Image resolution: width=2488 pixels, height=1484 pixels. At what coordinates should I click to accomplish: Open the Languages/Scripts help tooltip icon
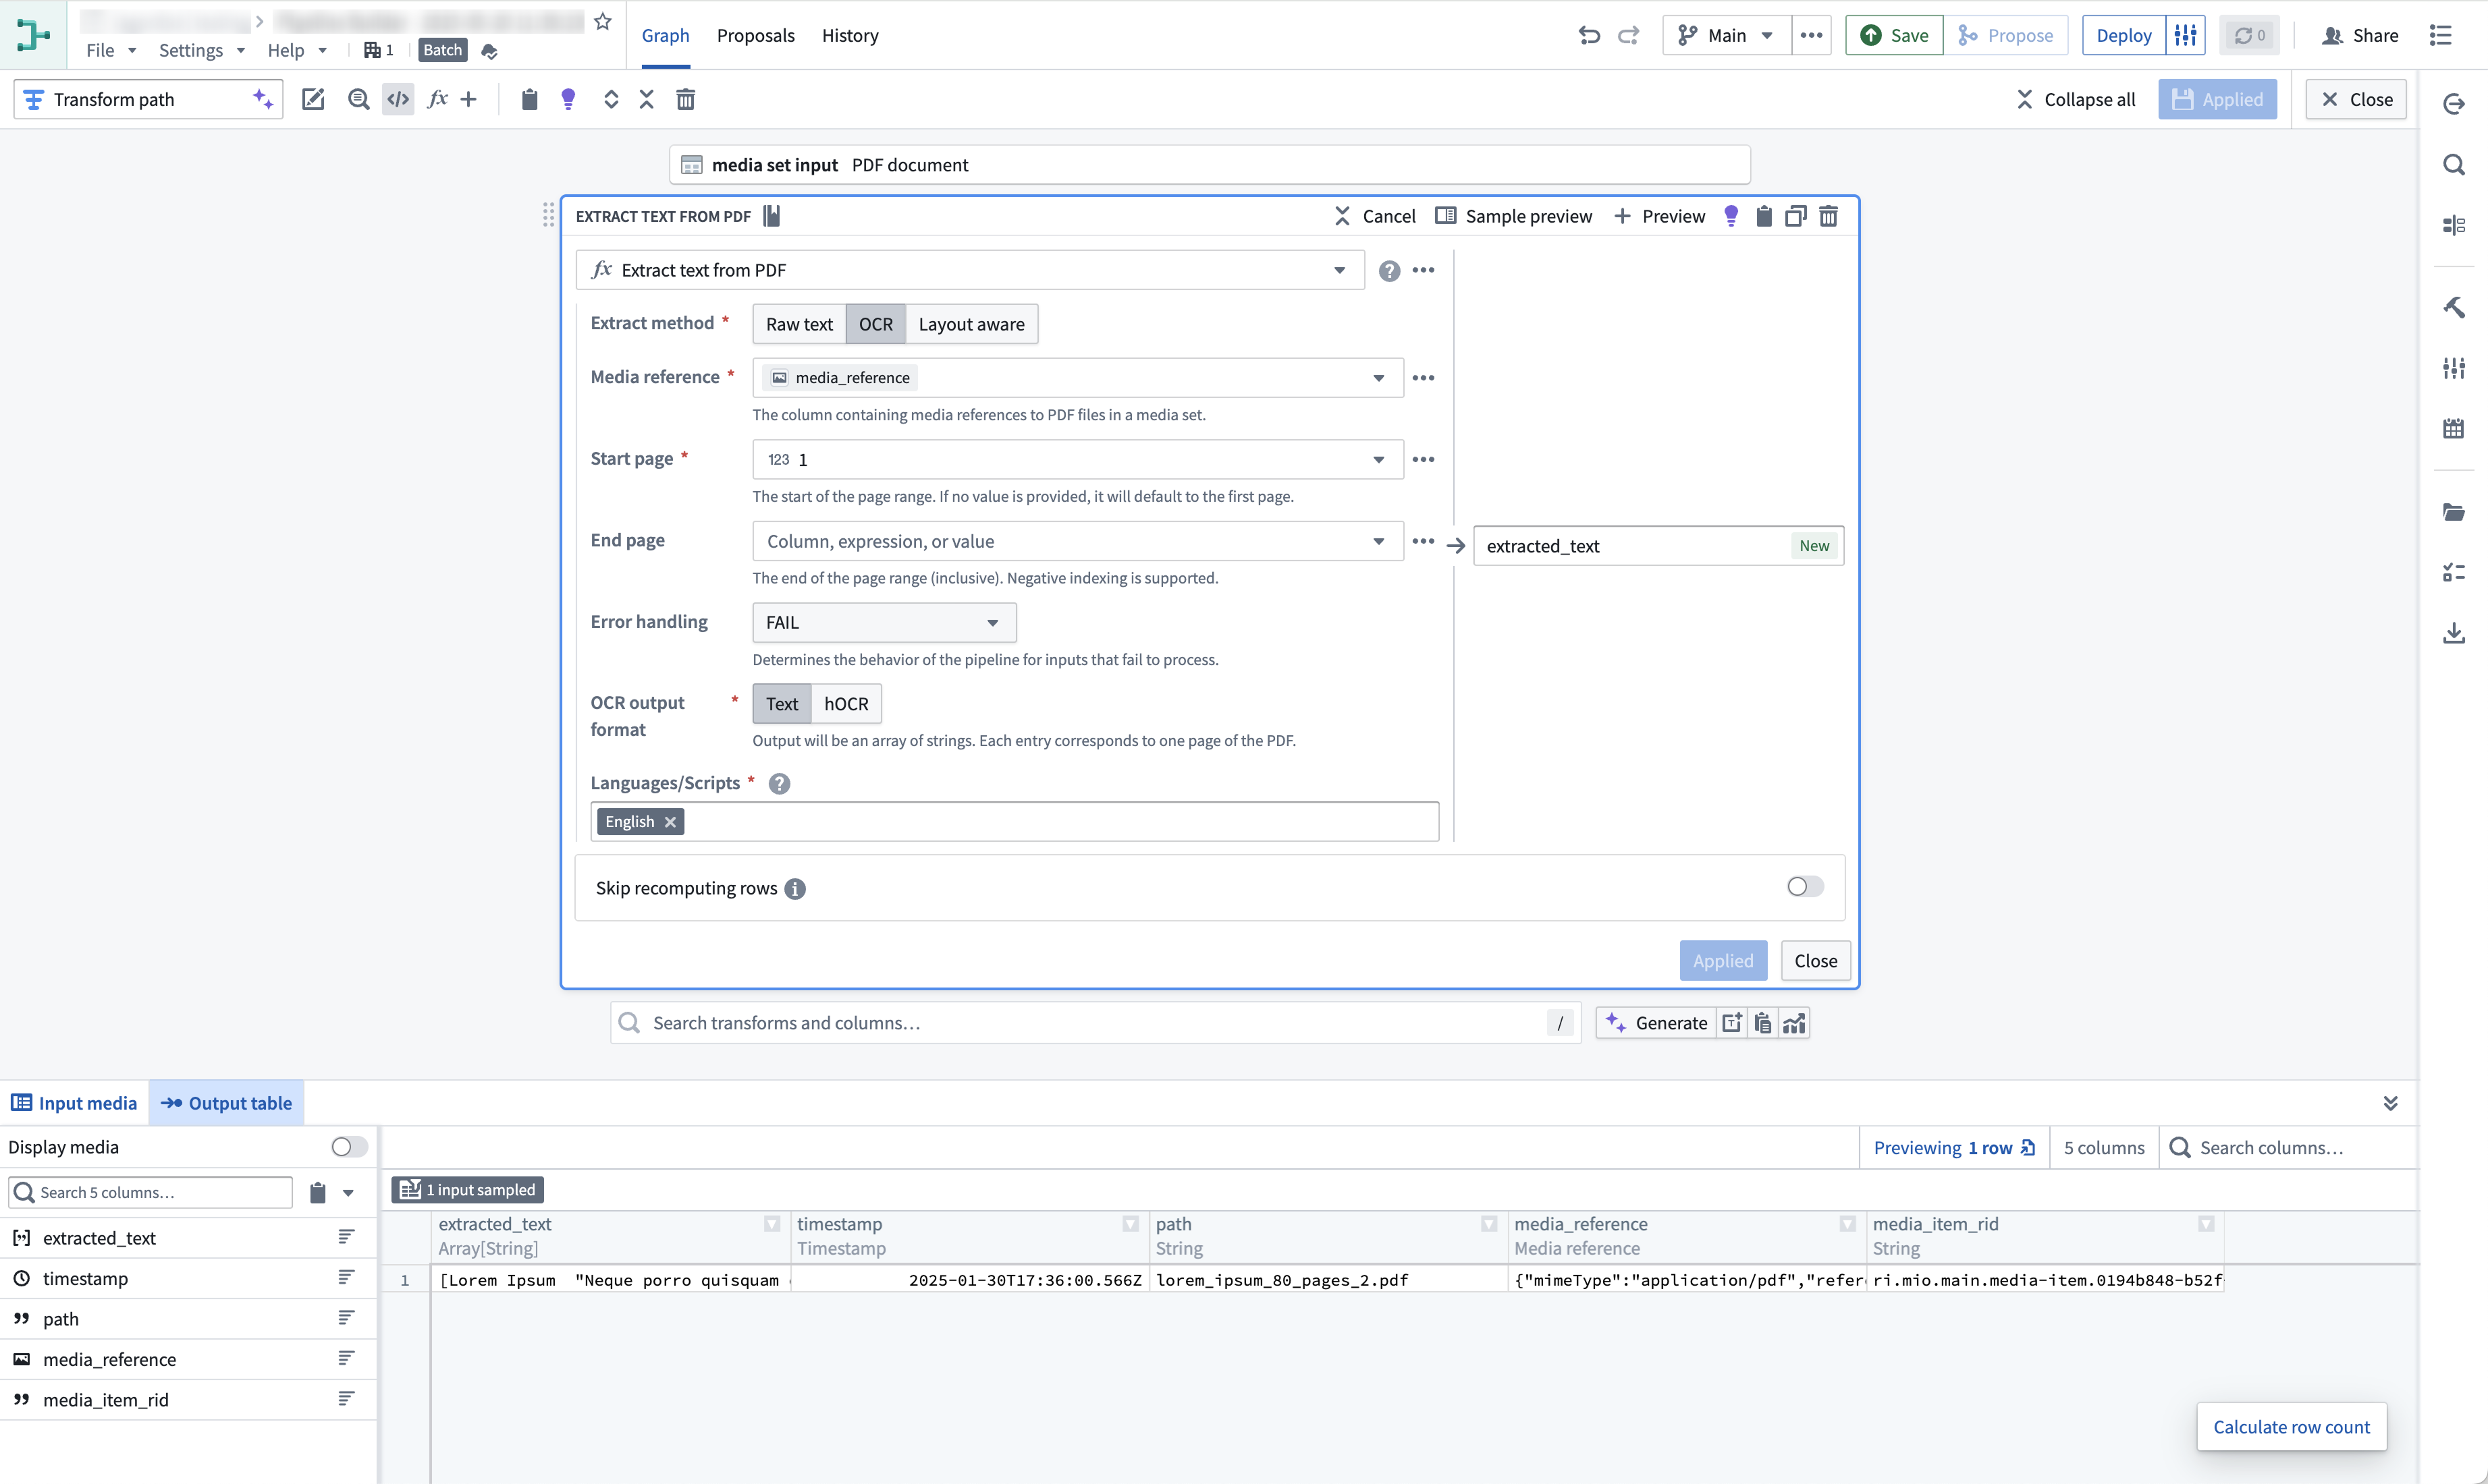[780, 784]
